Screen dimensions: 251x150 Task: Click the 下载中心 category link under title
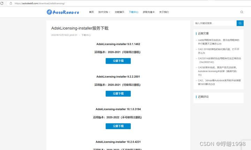tap(86, 35)
